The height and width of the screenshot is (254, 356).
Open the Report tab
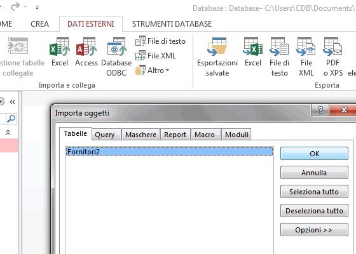(x=175, y=135)
